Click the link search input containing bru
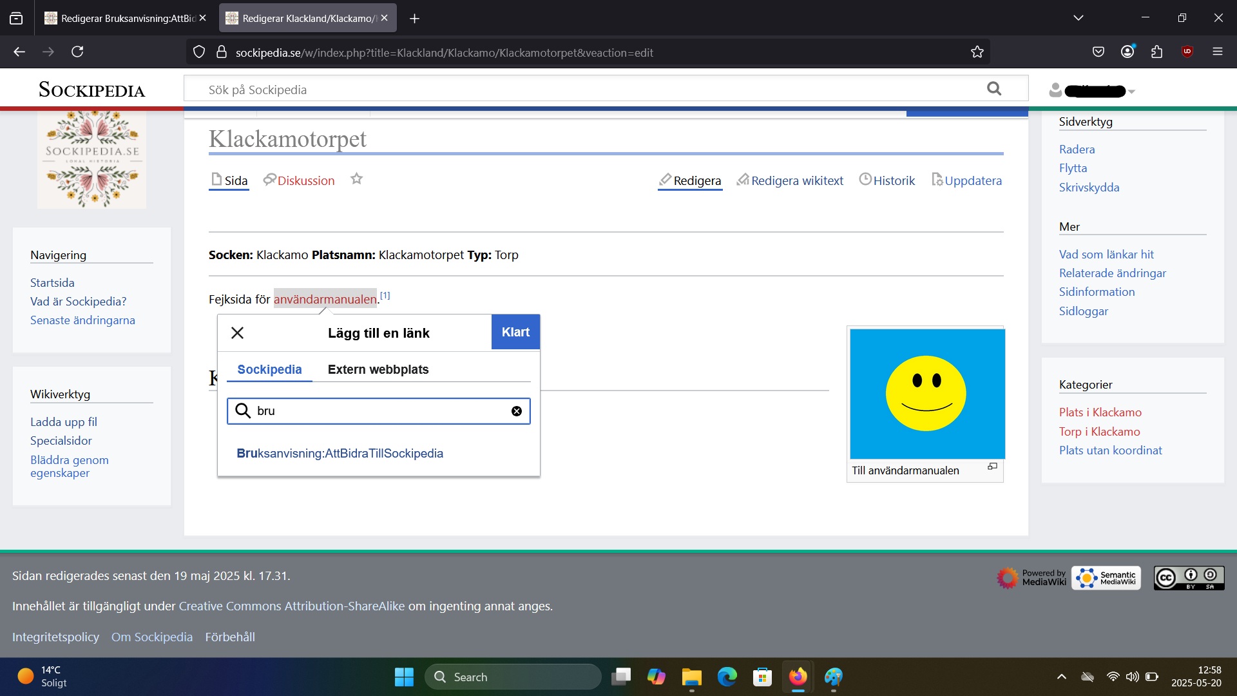Viewport: 1237px width, 696px height. pyautogui.click(x=380, y=411)
